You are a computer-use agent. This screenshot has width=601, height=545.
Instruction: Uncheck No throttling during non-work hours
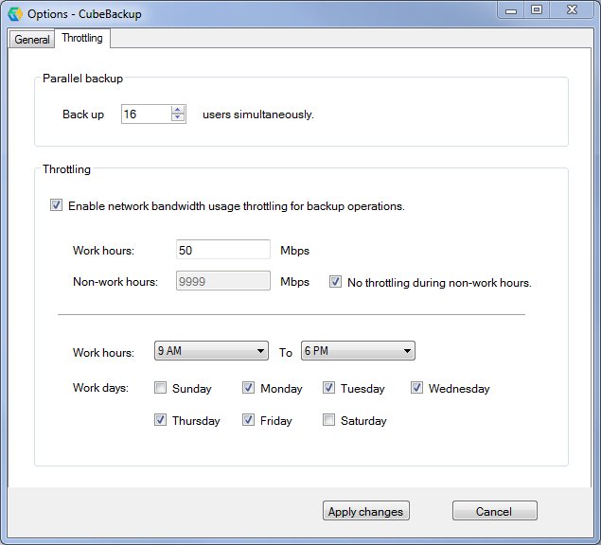tap(335, 282)
